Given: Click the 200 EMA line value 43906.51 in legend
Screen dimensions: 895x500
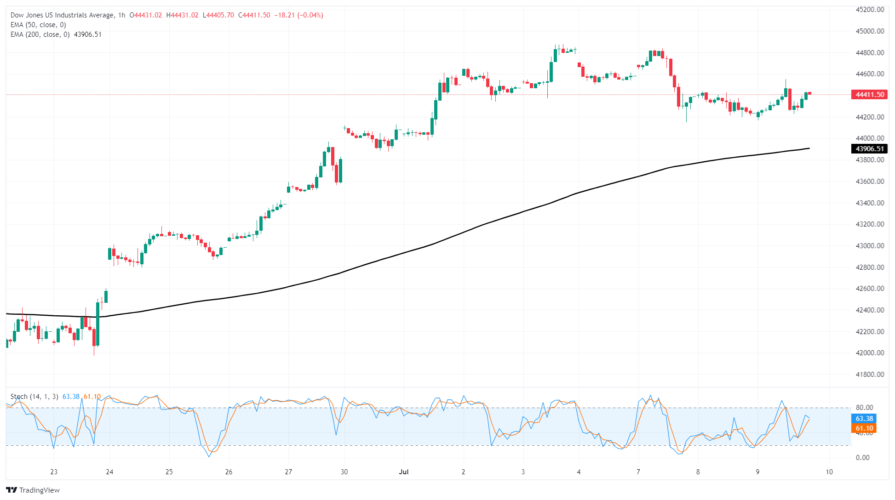Looking at the screenshot, I should pyautogui.click(x=88, y=34).
